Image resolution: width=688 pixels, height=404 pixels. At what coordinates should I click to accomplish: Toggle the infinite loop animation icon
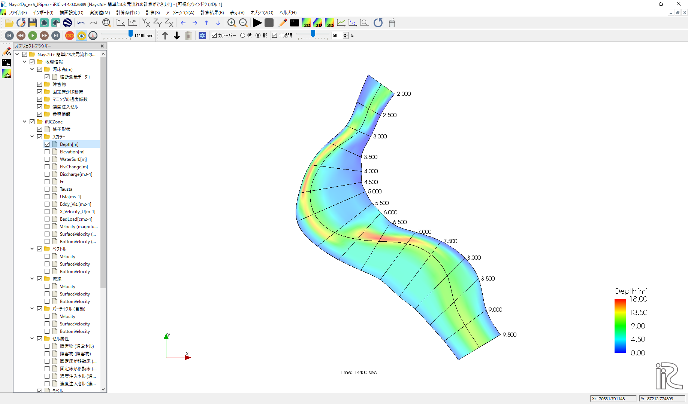[x=70, y=36]
